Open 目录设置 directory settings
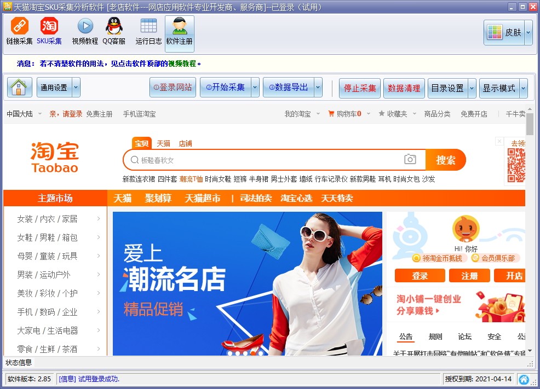The height and width of the screenshot is (389, 540). click(x=447, y=89)
